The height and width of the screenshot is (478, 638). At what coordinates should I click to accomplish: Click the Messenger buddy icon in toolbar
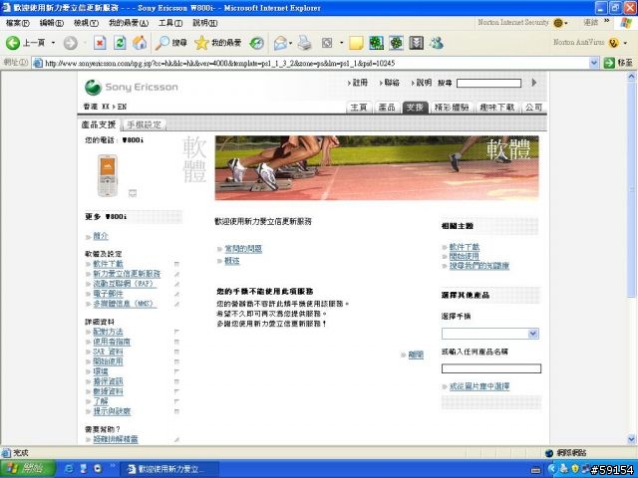coord(437,43)
